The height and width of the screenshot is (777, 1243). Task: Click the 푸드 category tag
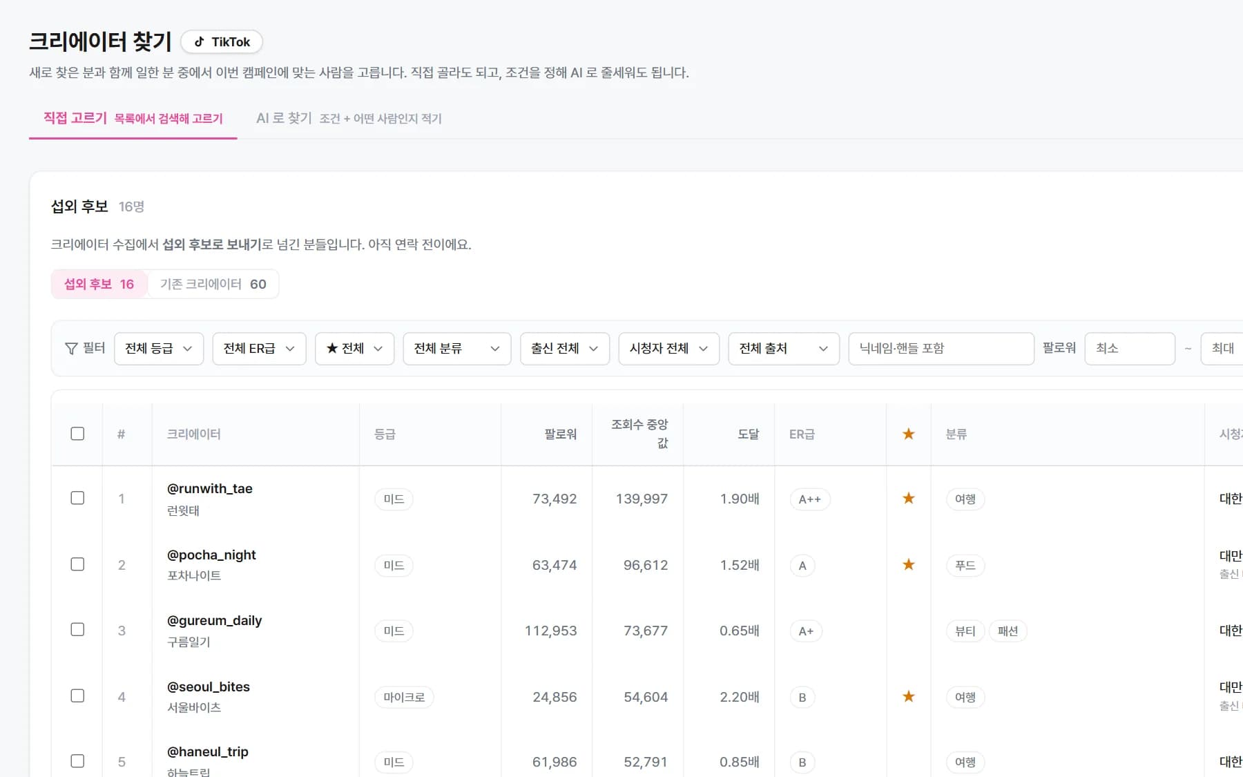pyautogui.click(x=965, y=566)
